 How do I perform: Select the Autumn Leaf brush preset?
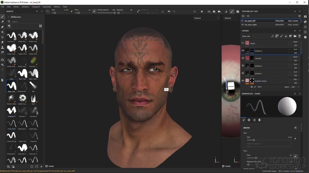(x=33, y=62)
